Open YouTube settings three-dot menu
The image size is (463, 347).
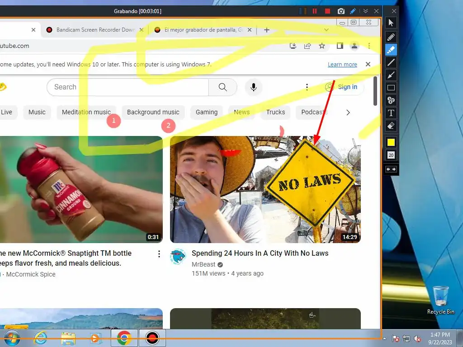[307, 87]
